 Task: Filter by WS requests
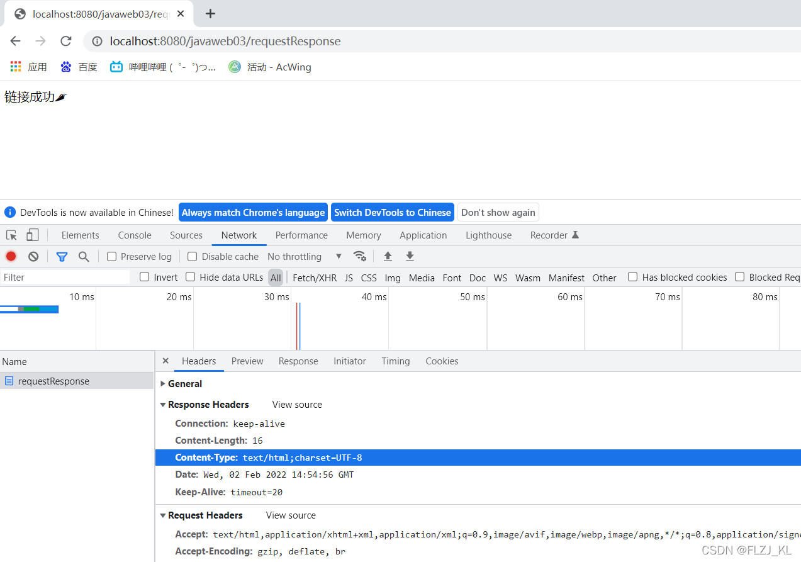pyautogui.click(x=500, y=278)
